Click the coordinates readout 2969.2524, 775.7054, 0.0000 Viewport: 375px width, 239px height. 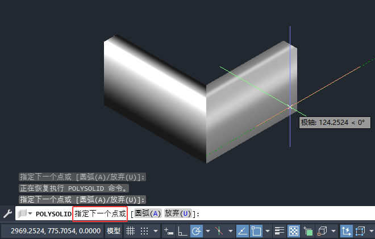pos(56,231)
